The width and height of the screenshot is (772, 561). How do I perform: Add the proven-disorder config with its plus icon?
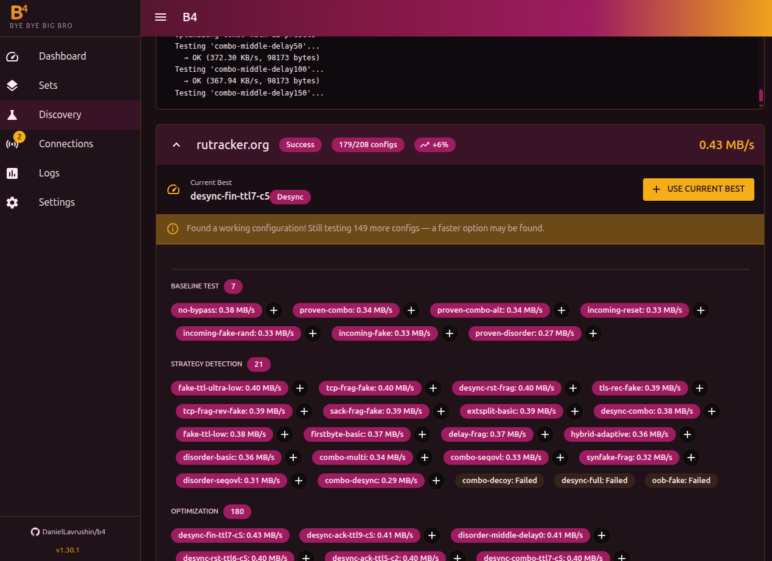[x=593, y=333]
